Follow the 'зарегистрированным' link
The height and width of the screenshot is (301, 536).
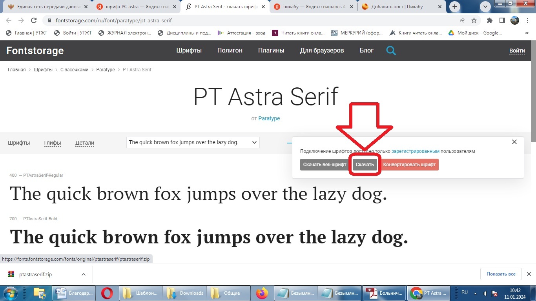coord(416,151)
